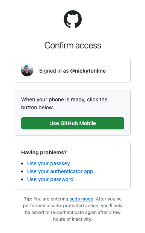This screenshot has height=233, width=145.
Task: Click the bullet beside Use your password
Action: coord(22,180)
